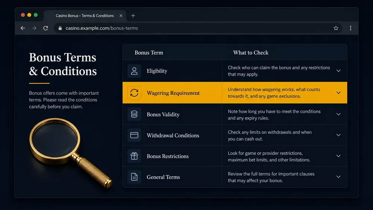Click the yellow minimize window button
The height and width of the screenshot is (210, 373).
[x=29, y=15]
